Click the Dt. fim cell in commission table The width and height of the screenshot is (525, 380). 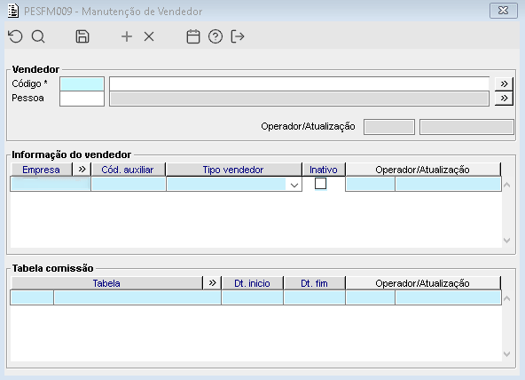click(315, 298)
